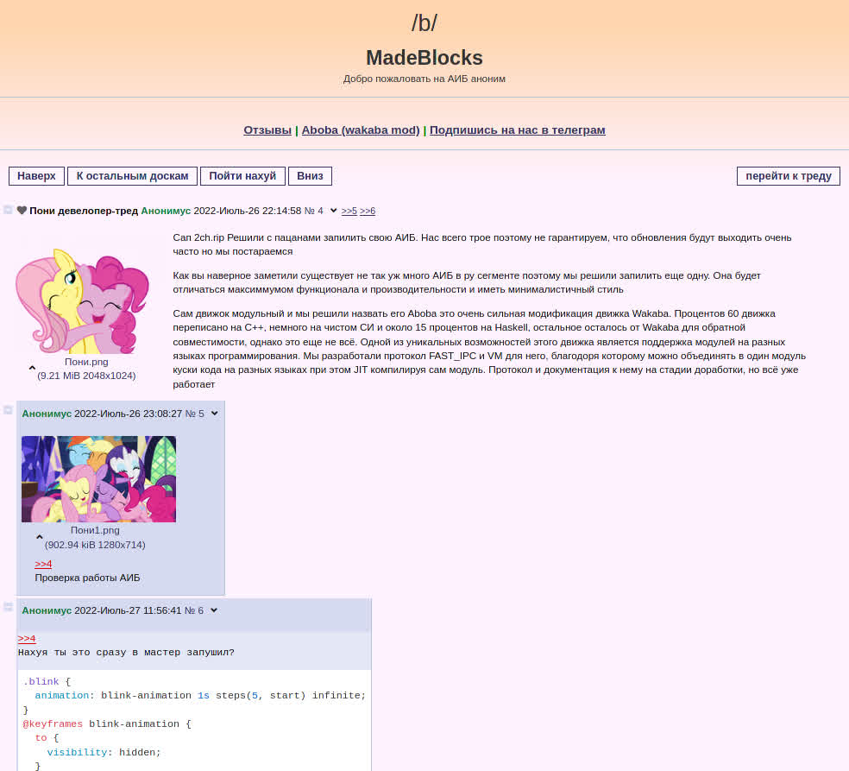Open the dropdown arrow next to № 6
This screenshot has width=849, height=771.
point(214,610)
